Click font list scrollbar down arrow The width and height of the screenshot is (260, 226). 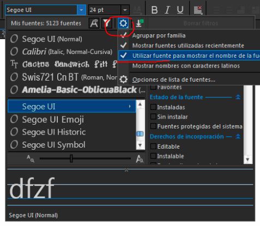(x=140, y=145)
